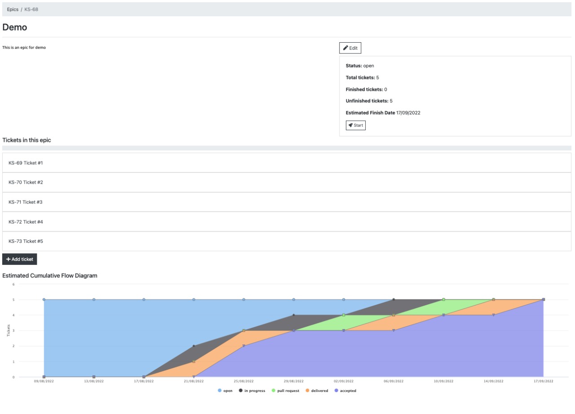The width and height of the screenshot is (575, 414).
Task: Click the rocket icon on Start button
Action: pyautogui.click(x=350, y=125)
